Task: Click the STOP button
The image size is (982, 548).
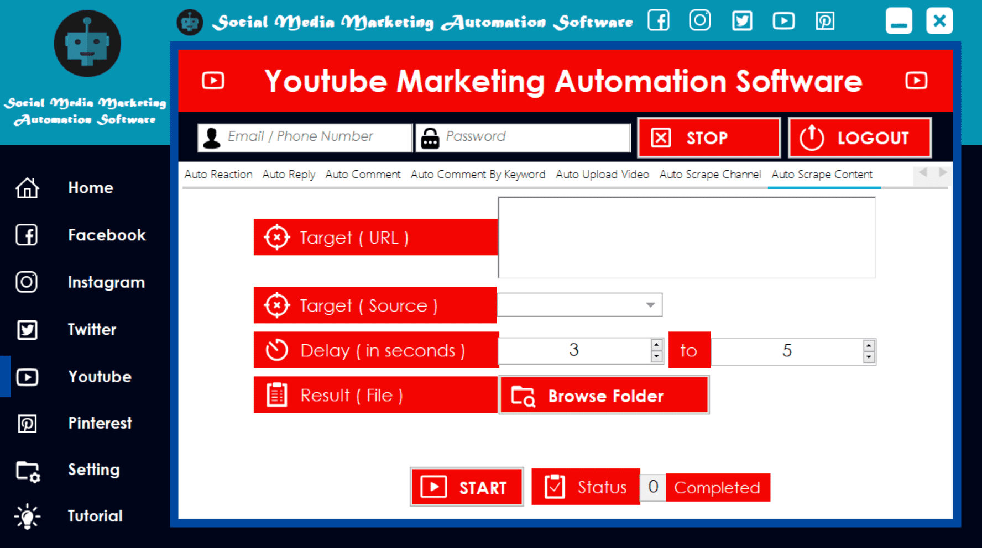Action: [x=709, y=138]
